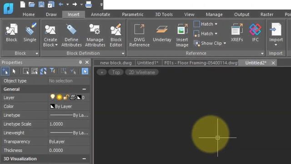The height and width of the screenshot is (164, 291).
Task: Toggle layer on/off light bulb
Action: 53,97
